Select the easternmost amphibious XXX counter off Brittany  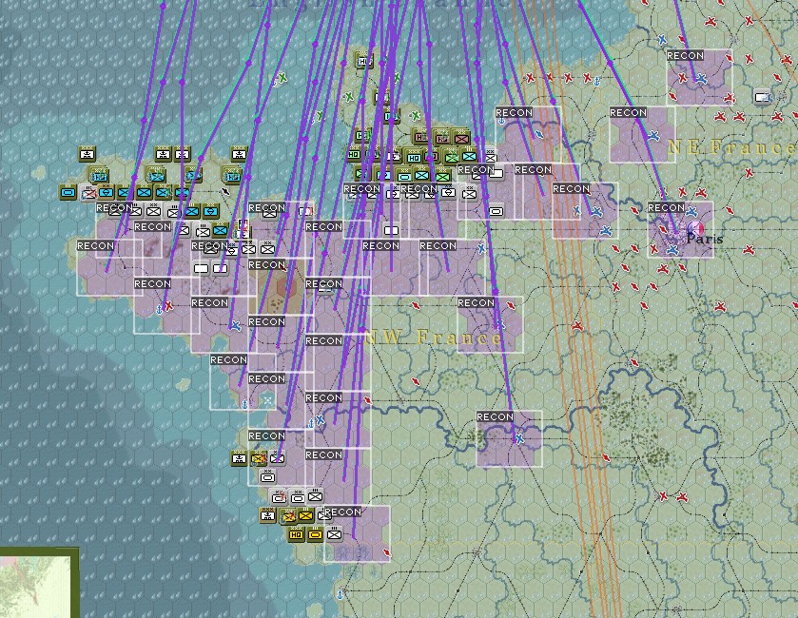tap(239, 154)
